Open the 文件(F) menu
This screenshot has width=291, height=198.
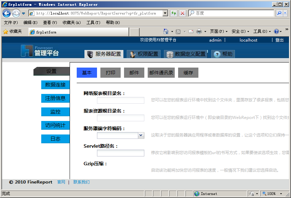coord(11,22)
